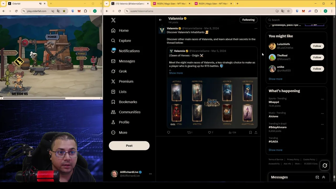Repost the Valannia tweet
Screen dimensions: 336x189
190,132
